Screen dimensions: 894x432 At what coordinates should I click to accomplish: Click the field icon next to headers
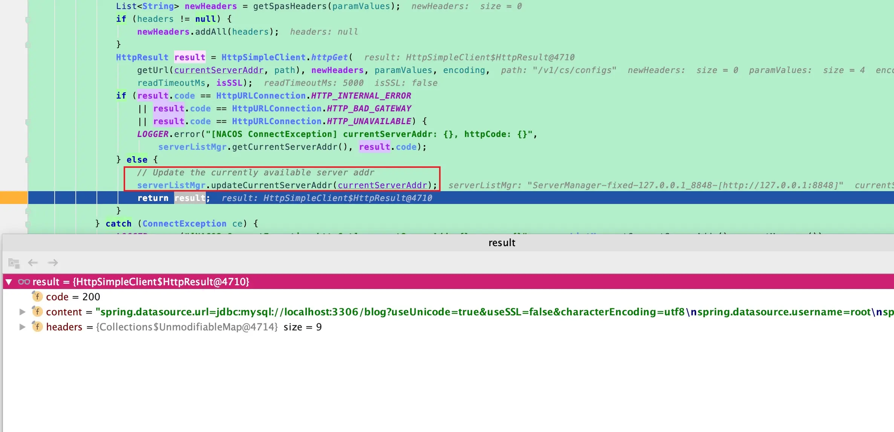coord(37,327)
